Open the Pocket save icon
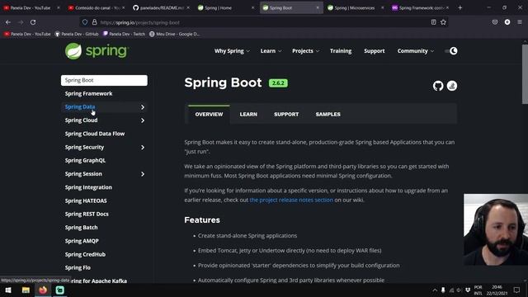528x297 pixels. pyautogui.click(x=495, y=22)
